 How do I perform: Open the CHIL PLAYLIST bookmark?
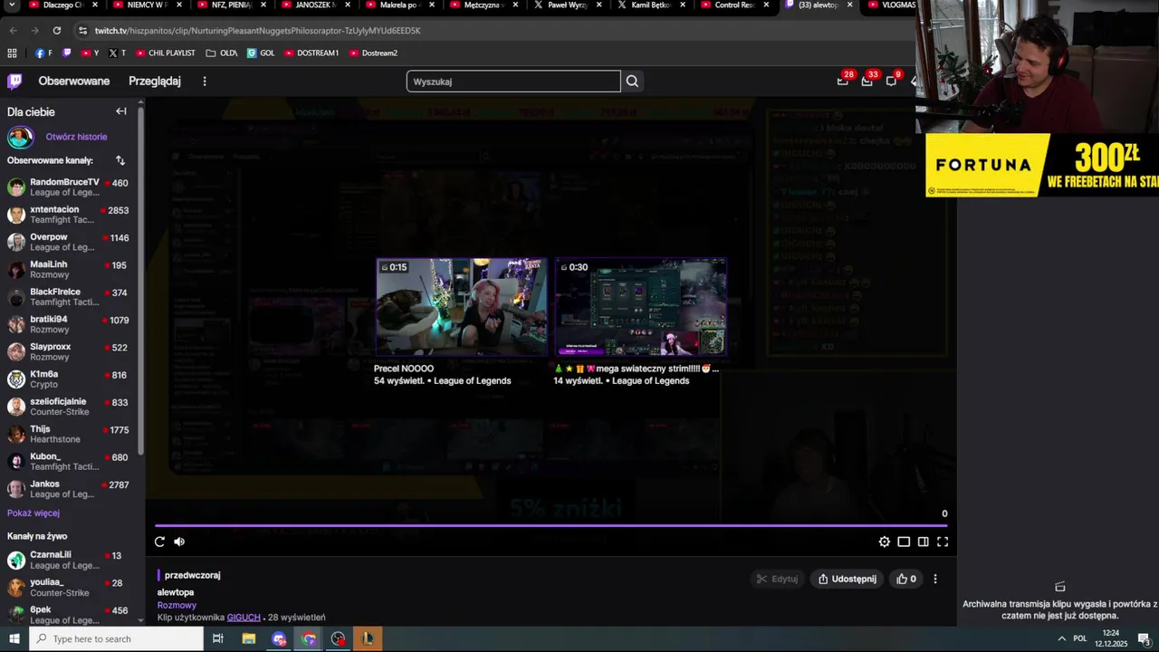click(x=165, y=53)
